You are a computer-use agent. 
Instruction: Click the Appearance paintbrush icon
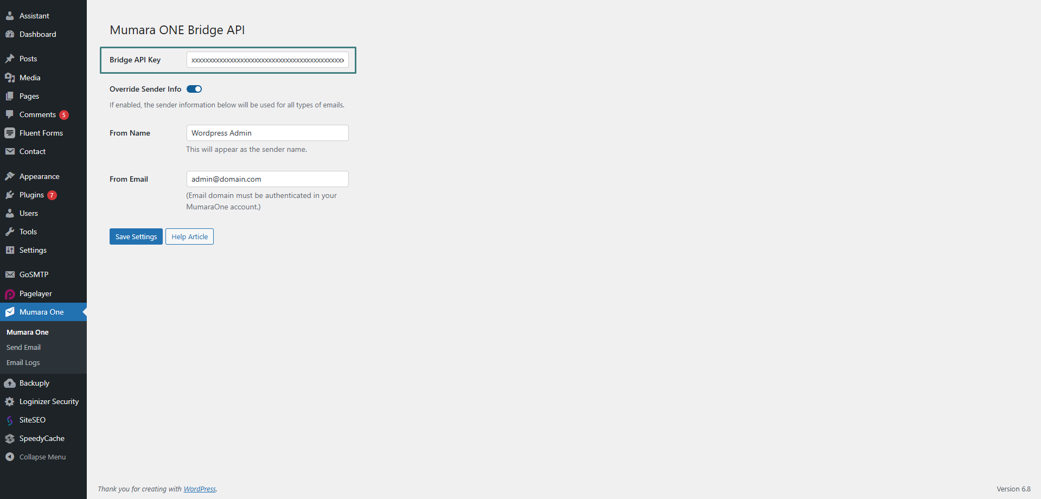click(x=10, y=176)
